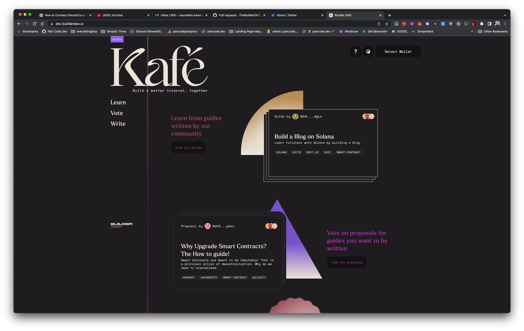This screenshot has height=331, width=524.
Task: Open the paircode|analytics bookmark
Action: pos(182,31)
